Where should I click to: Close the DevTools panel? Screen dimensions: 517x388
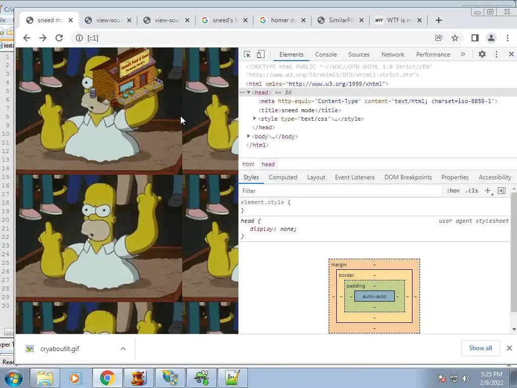pyautogui.click(x=511, y=54)
